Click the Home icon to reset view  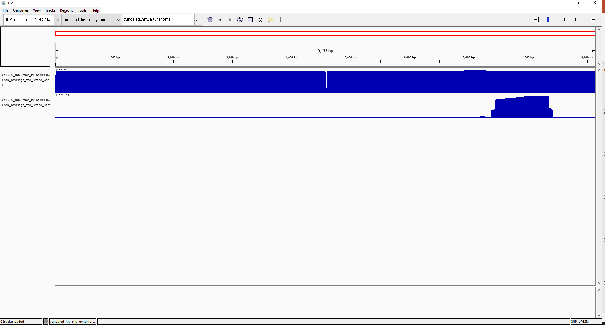coord(210,19)
